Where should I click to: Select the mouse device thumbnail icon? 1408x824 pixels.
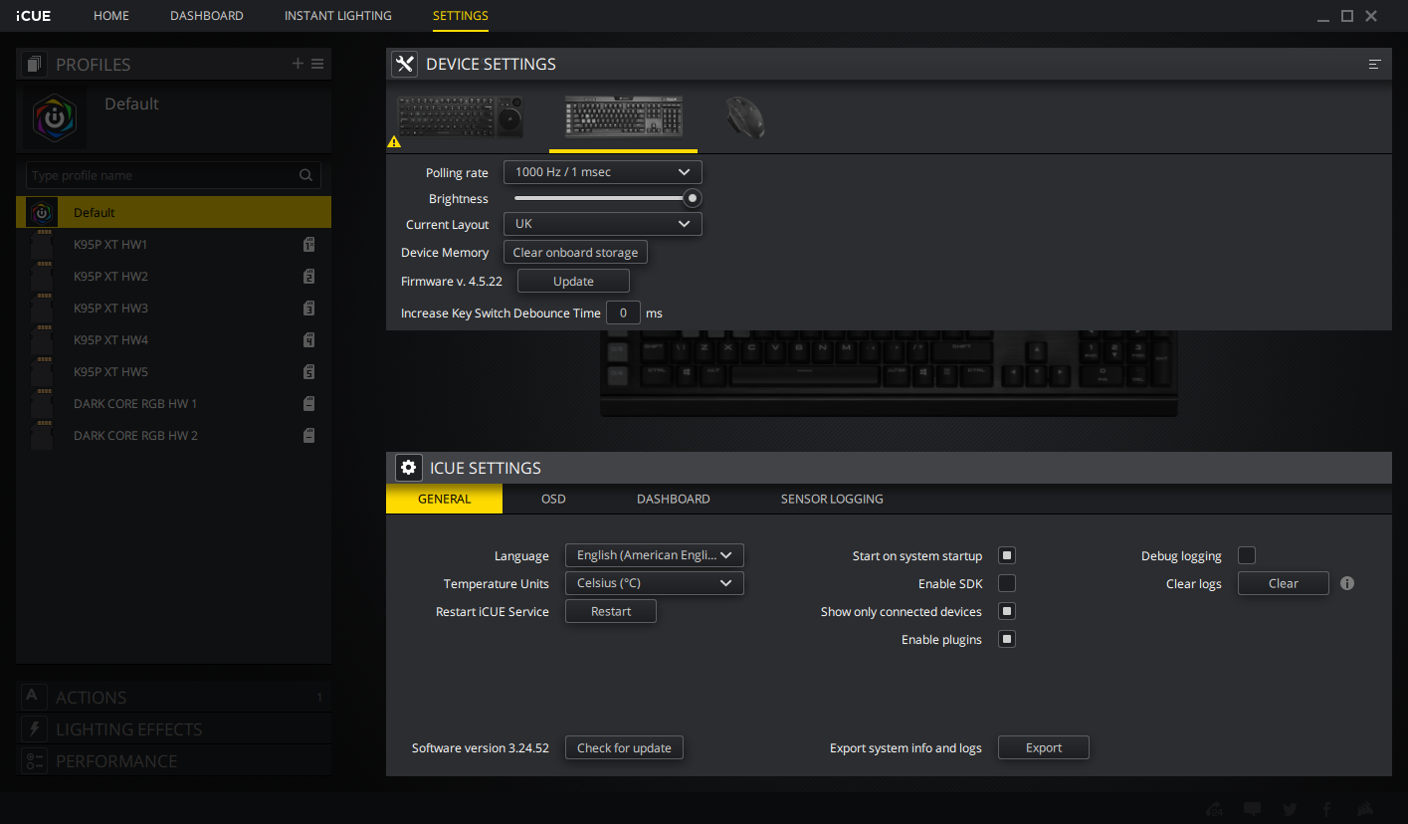click(743, 116)
